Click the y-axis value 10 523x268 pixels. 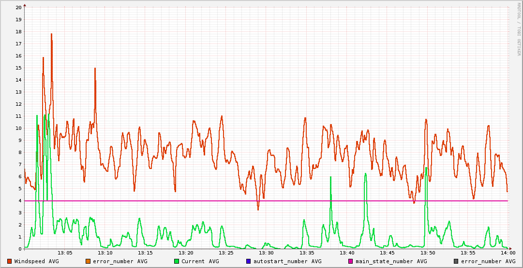click(x=19, y=128)
